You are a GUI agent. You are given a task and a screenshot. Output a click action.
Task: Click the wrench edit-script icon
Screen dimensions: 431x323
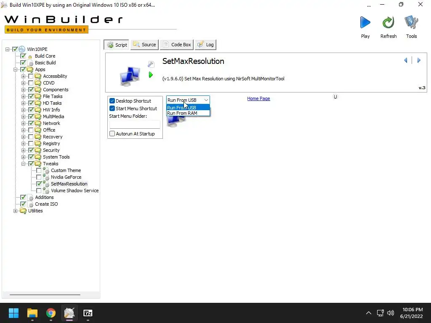click(151, 64)
